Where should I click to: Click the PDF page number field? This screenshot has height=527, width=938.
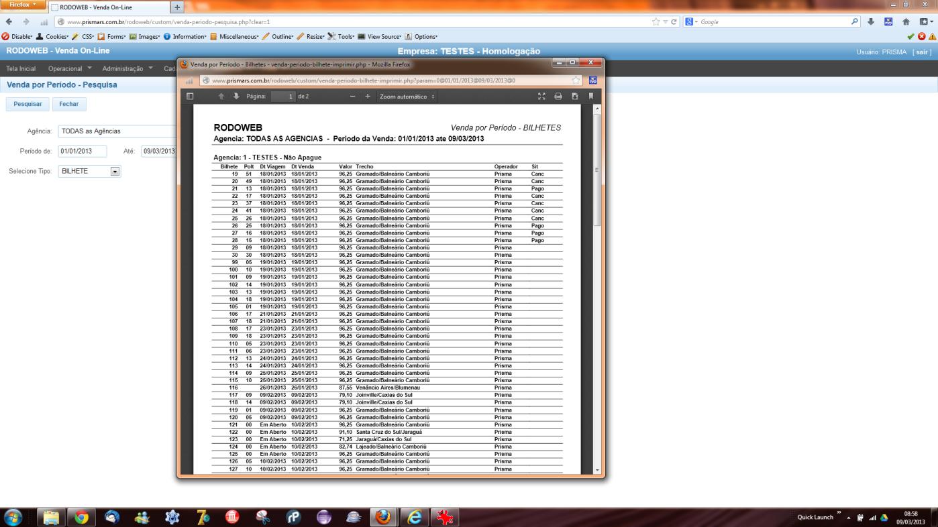click(x=283, y=97)
